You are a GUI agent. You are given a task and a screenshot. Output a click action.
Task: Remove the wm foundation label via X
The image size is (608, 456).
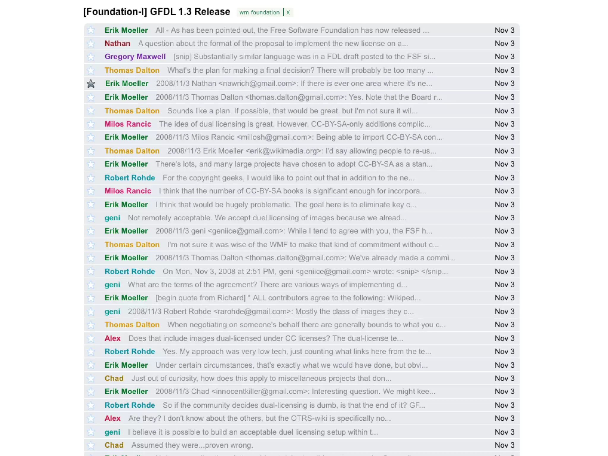tap(288, 12)
